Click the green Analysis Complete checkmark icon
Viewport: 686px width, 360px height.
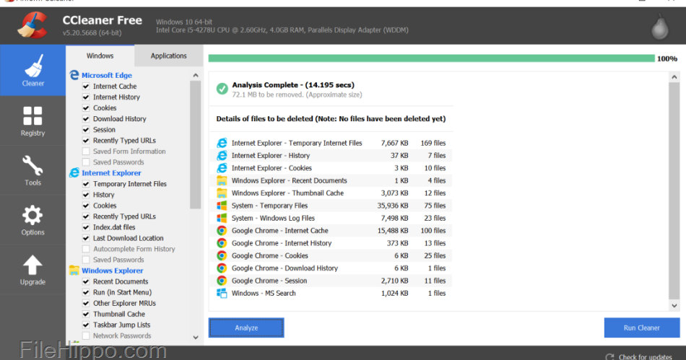point(222,89)
